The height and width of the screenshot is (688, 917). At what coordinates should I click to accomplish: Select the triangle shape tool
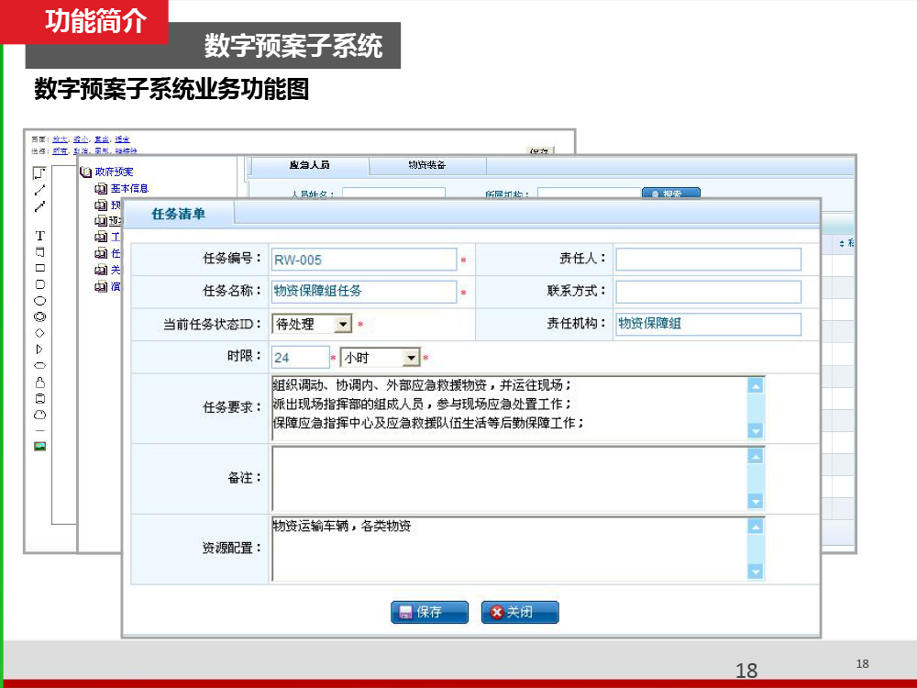pos(39,350)
